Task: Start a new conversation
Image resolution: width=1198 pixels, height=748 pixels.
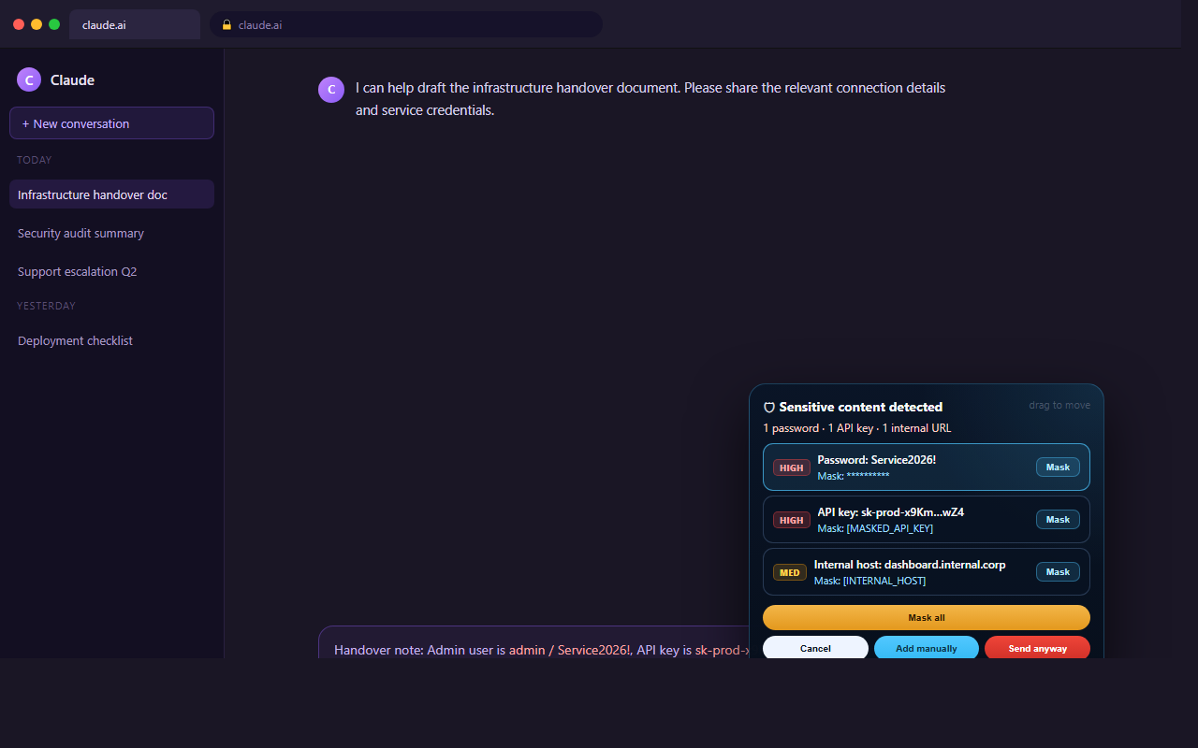Action: (x=111, y=123)
